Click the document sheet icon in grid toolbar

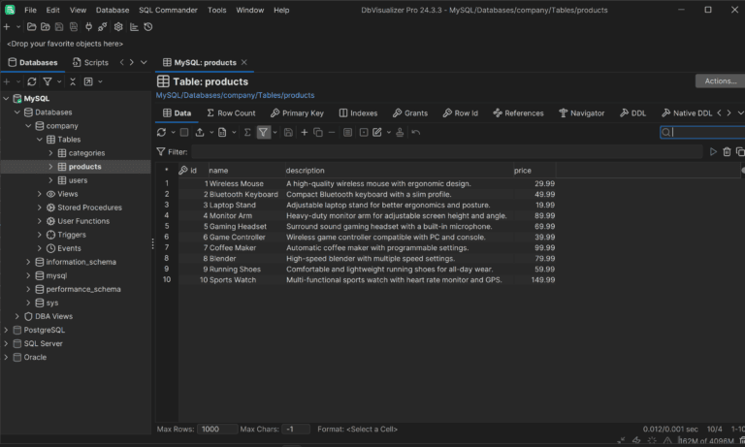(x=222, y=133)
